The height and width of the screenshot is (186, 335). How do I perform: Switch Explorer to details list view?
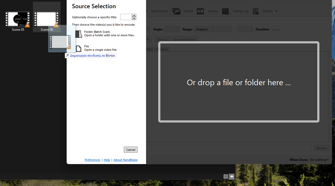[x=226, y=176]
